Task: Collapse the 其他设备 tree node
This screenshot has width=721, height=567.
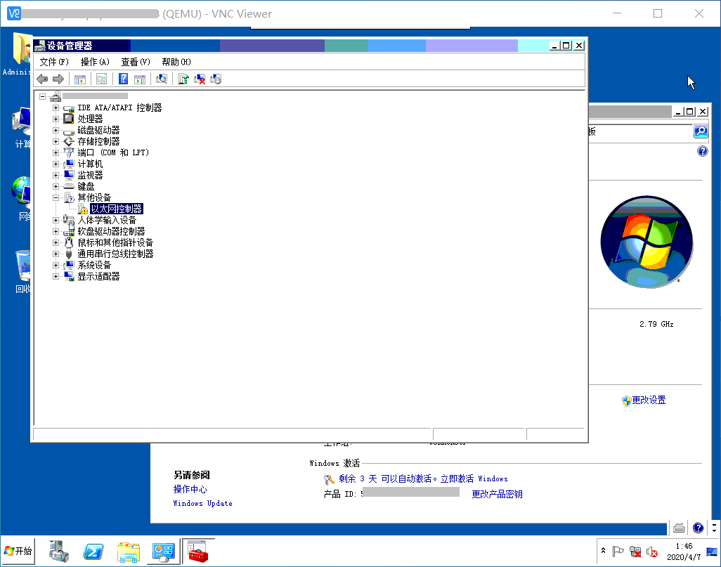Action: coord(56,198)
